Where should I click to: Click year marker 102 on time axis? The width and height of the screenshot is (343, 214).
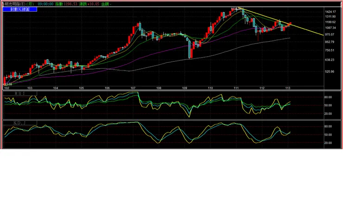click(x=7, y=88)
